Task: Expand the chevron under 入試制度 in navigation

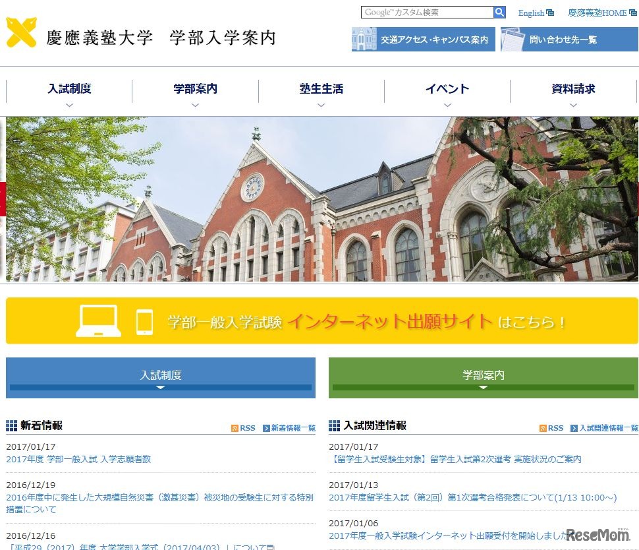Action: [x=69, y=106]
